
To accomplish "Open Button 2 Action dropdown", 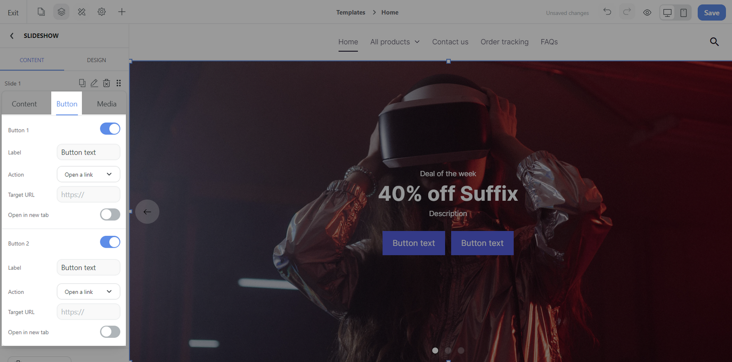I will point(88,292).
